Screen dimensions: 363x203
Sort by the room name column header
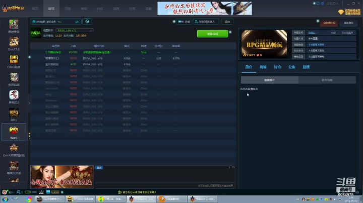click(x=56, y=46)
